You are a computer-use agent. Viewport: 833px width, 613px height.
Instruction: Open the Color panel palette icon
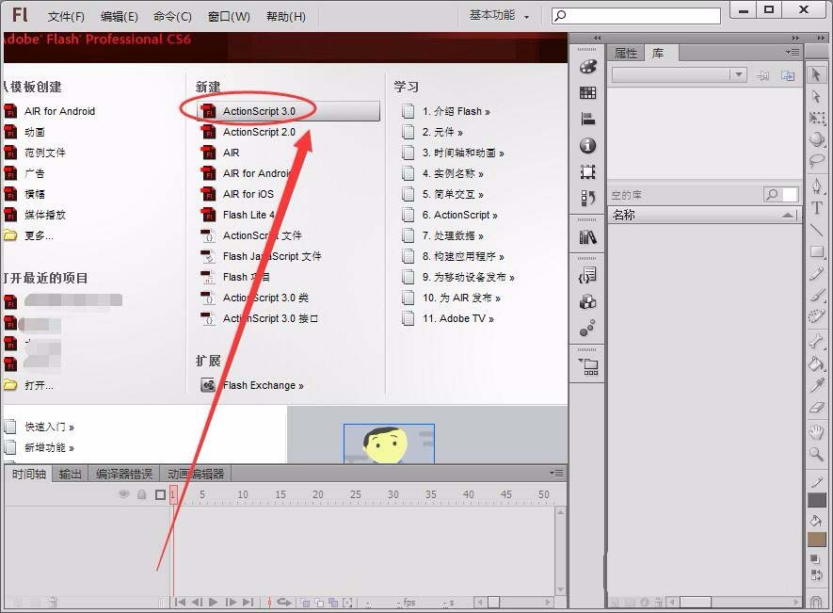tap(587, 67)
